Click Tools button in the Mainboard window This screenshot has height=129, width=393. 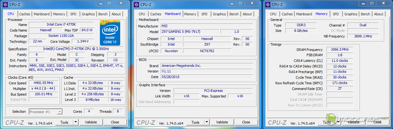coord(195,122)
